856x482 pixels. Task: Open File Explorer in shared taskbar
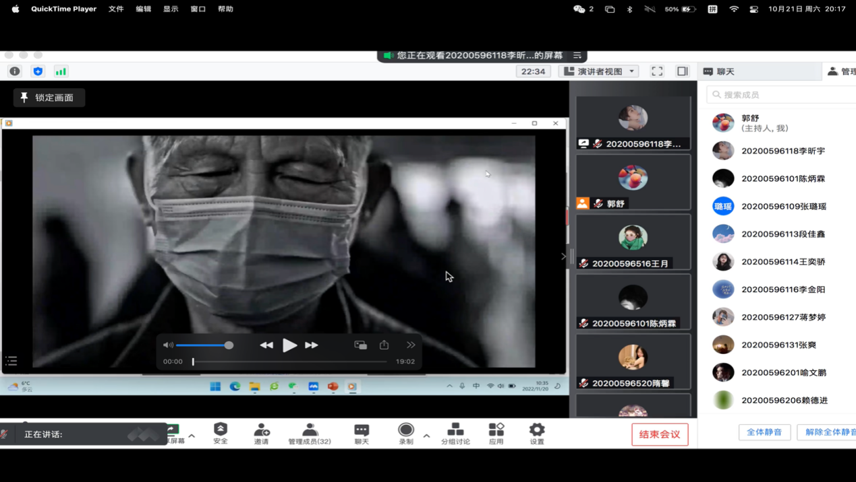[254, 386]
